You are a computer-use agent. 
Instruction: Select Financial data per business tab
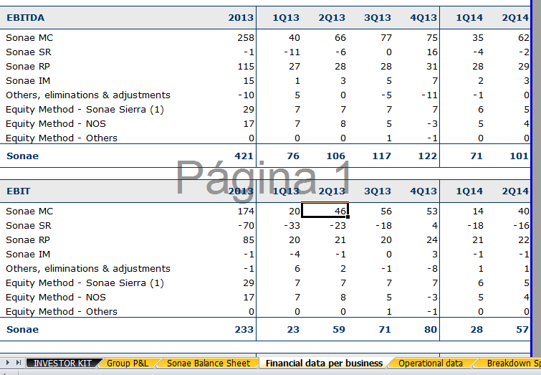324,364
